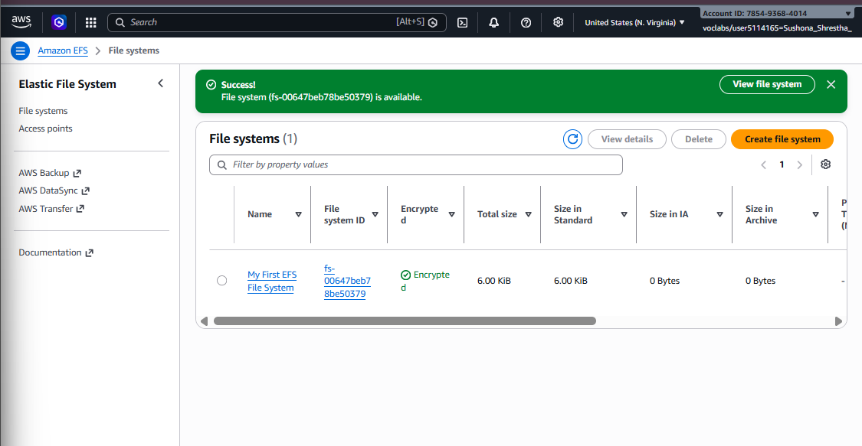Open the Amazon EFS breadcrumb link
The height and width of the screenshot is (446, 862).
(63, 50)
